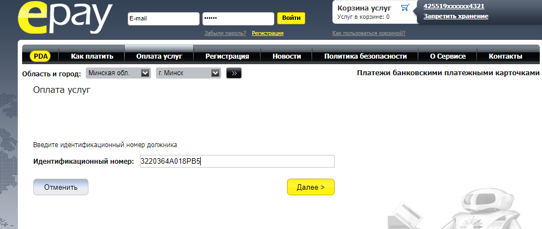Select Политика безопасности menu item
Viewport: 542px width, 229px height.
pyautogui.click(x=366, y=56)
